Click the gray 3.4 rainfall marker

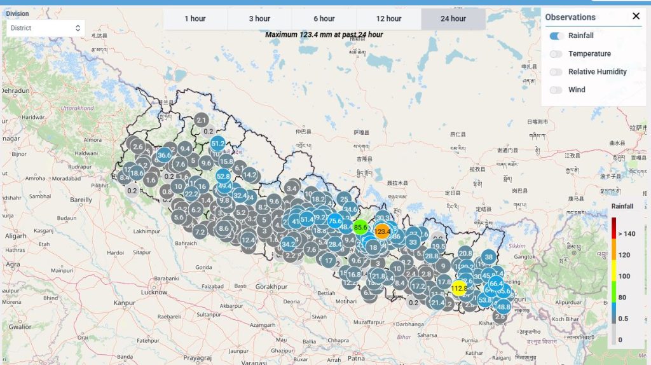(292, 188)
